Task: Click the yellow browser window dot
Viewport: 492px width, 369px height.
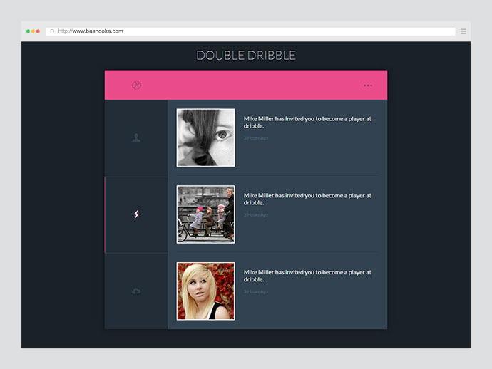Action: click(33, 31)
